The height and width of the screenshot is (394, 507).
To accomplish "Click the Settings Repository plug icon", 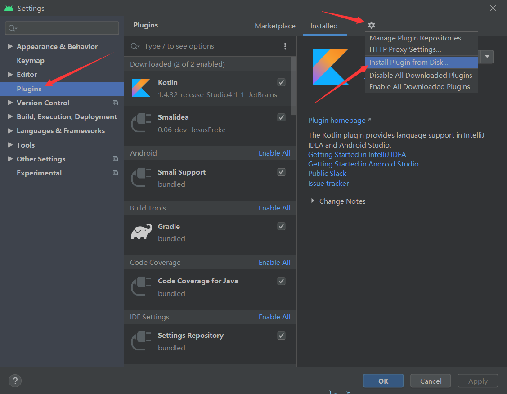I will (141, 341).
